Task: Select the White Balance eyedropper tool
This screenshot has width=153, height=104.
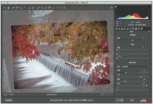Action: coord(13,8)
